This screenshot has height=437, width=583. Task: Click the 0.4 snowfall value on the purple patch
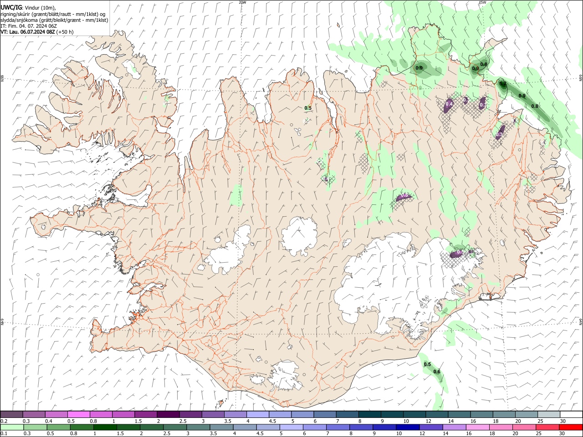pos(449,104)
